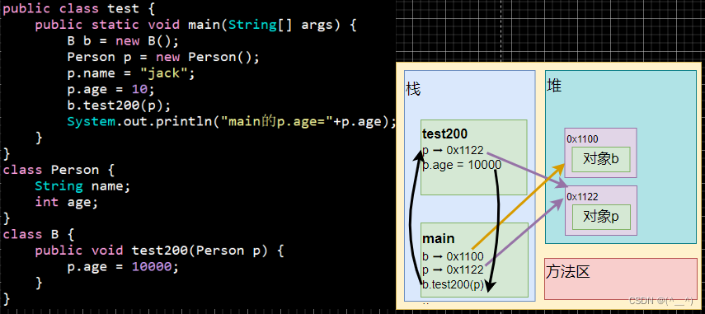Image resolution: width=705 pixels, height=314 pixels.
Task: Click the line 'Person p = new Person();'
Action: click(x=163, y=57)
